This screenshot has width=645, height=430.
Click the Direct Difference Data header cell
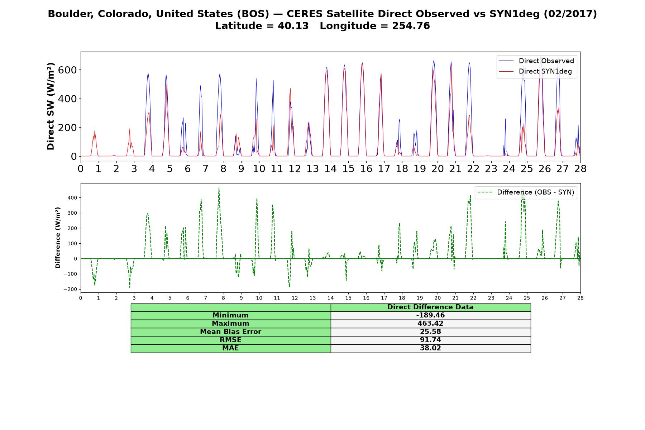point(431,307)
